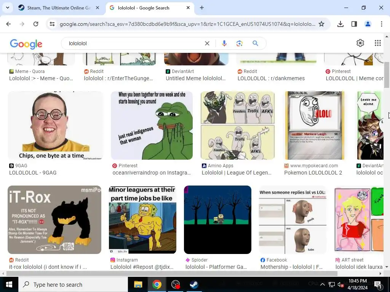Viewport: 390px width, 292px height.
Task: Open the 9GAG 'Chips, one byte' image
Action: (x=55, y=125)
